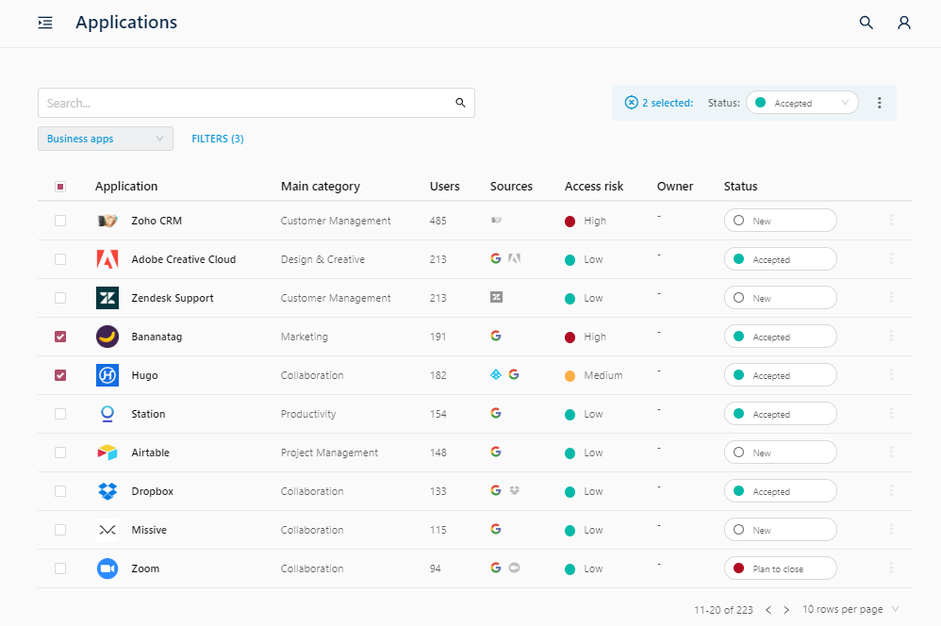Viewport: 941px width, 626px height.
Task: Click Dropbox source icon in Dropbox row
Action: click(514, 490)
